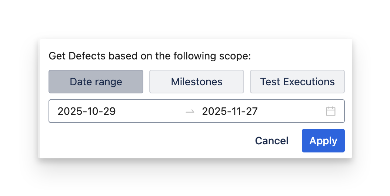Activate the Milestones tab button
Viewport: 390px width, 196px height.
[197, 82]
